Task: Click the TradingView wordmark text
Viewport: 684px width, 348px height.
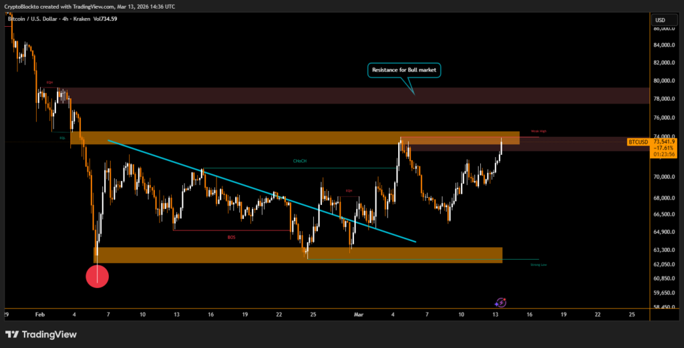Action: [x=47, y=334]
